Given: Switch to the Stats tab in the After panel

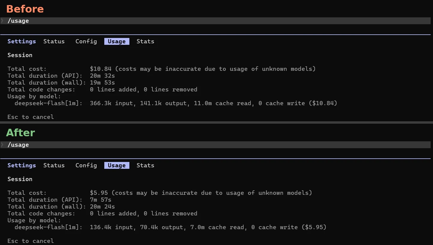Looking at the screenshot, I should click(x=145, y=166).
